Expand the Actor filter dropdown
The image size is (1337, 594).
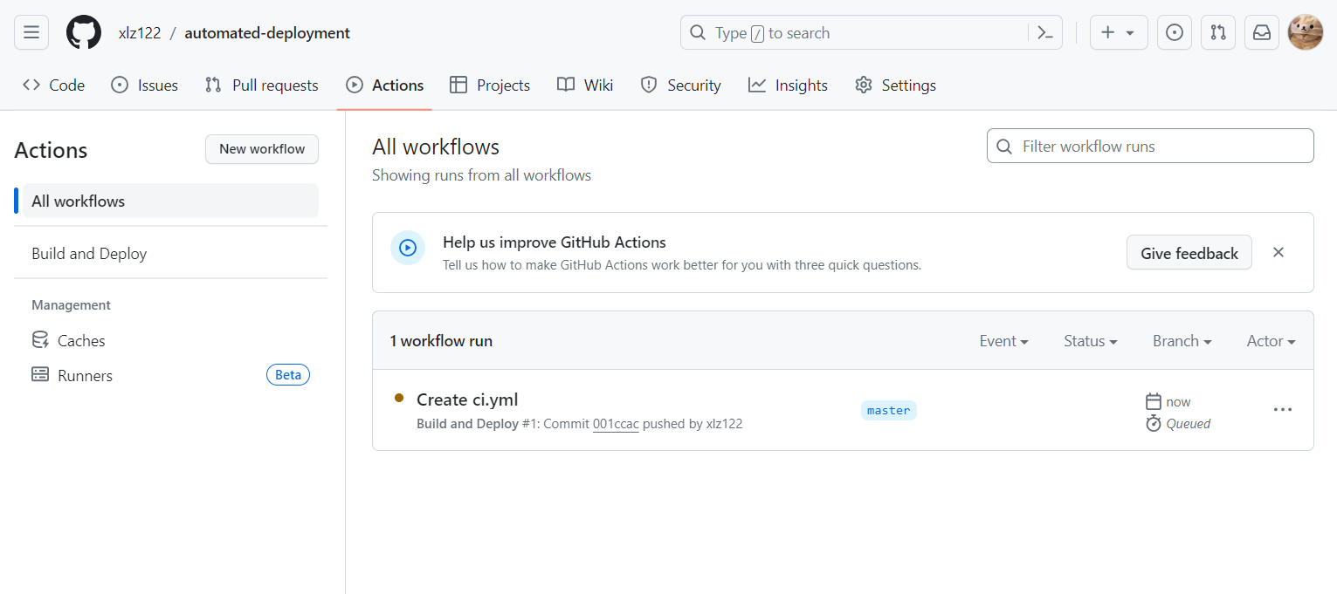click(x=1271, y=341)
